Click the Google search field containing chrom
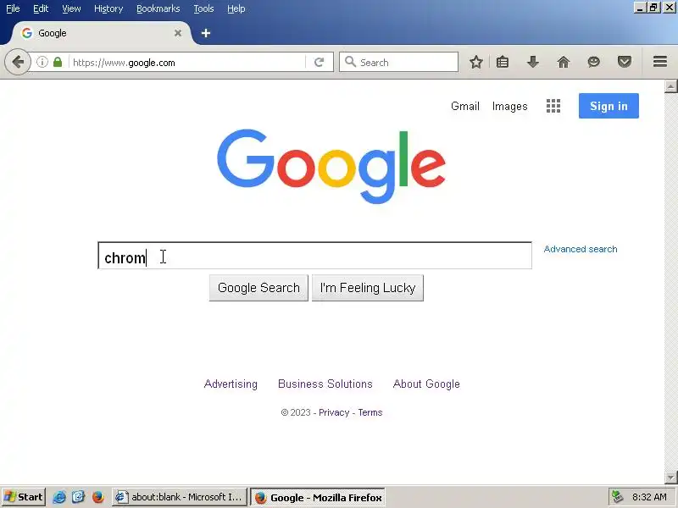The image size is (678, 508). click(314, 256)
